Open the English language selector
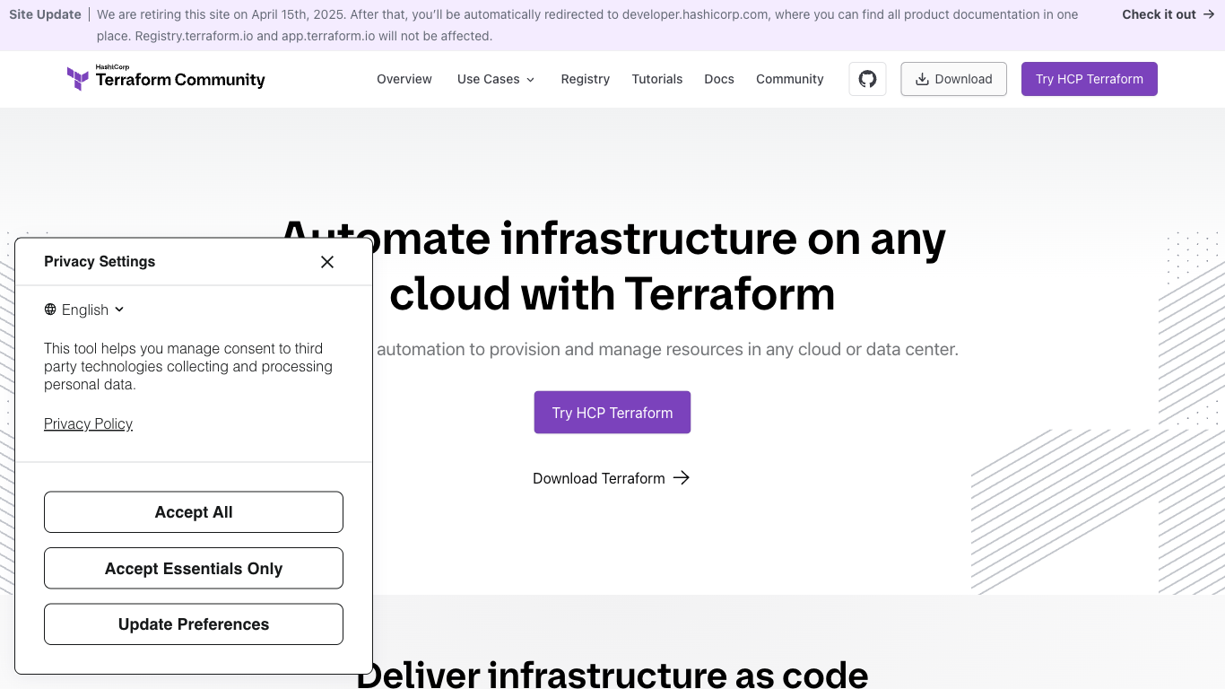 (85, 310)
